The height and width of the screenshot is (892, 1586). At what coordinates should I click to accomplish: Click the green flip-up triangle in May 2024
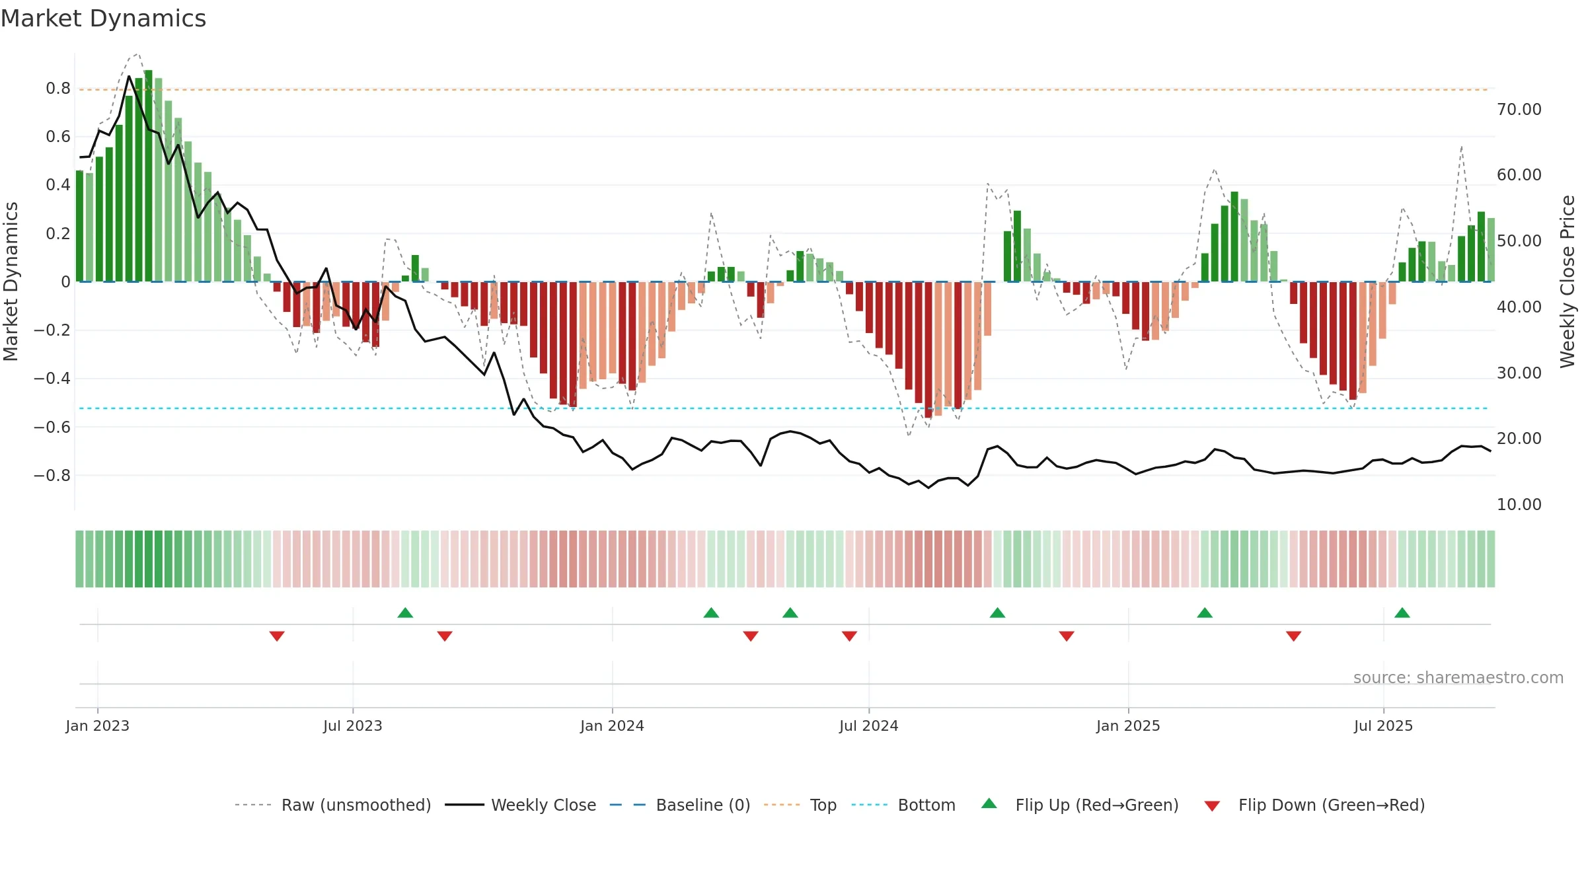click(790, 613)
